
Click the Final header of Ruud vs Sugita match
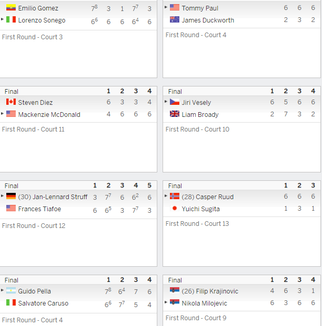pyautogui.click(x=175, y=186)
